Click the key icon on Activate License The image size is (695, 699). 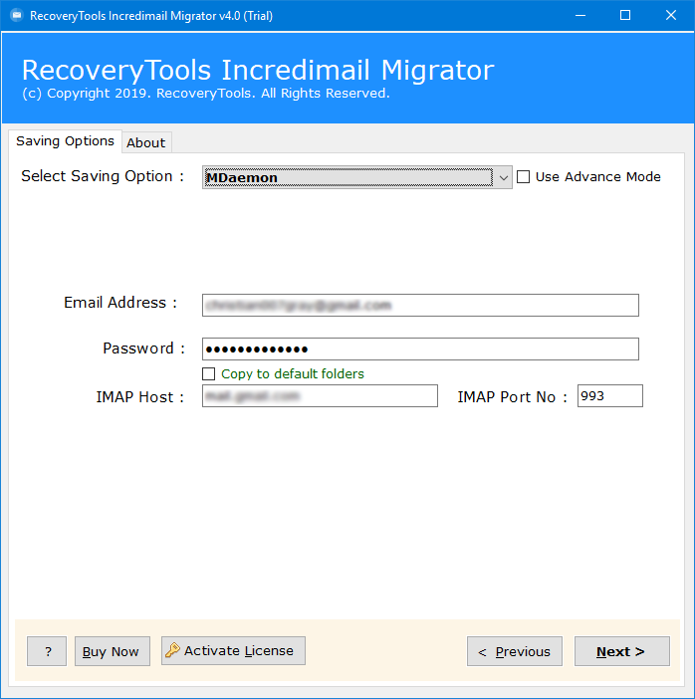(x=172, y=651)
